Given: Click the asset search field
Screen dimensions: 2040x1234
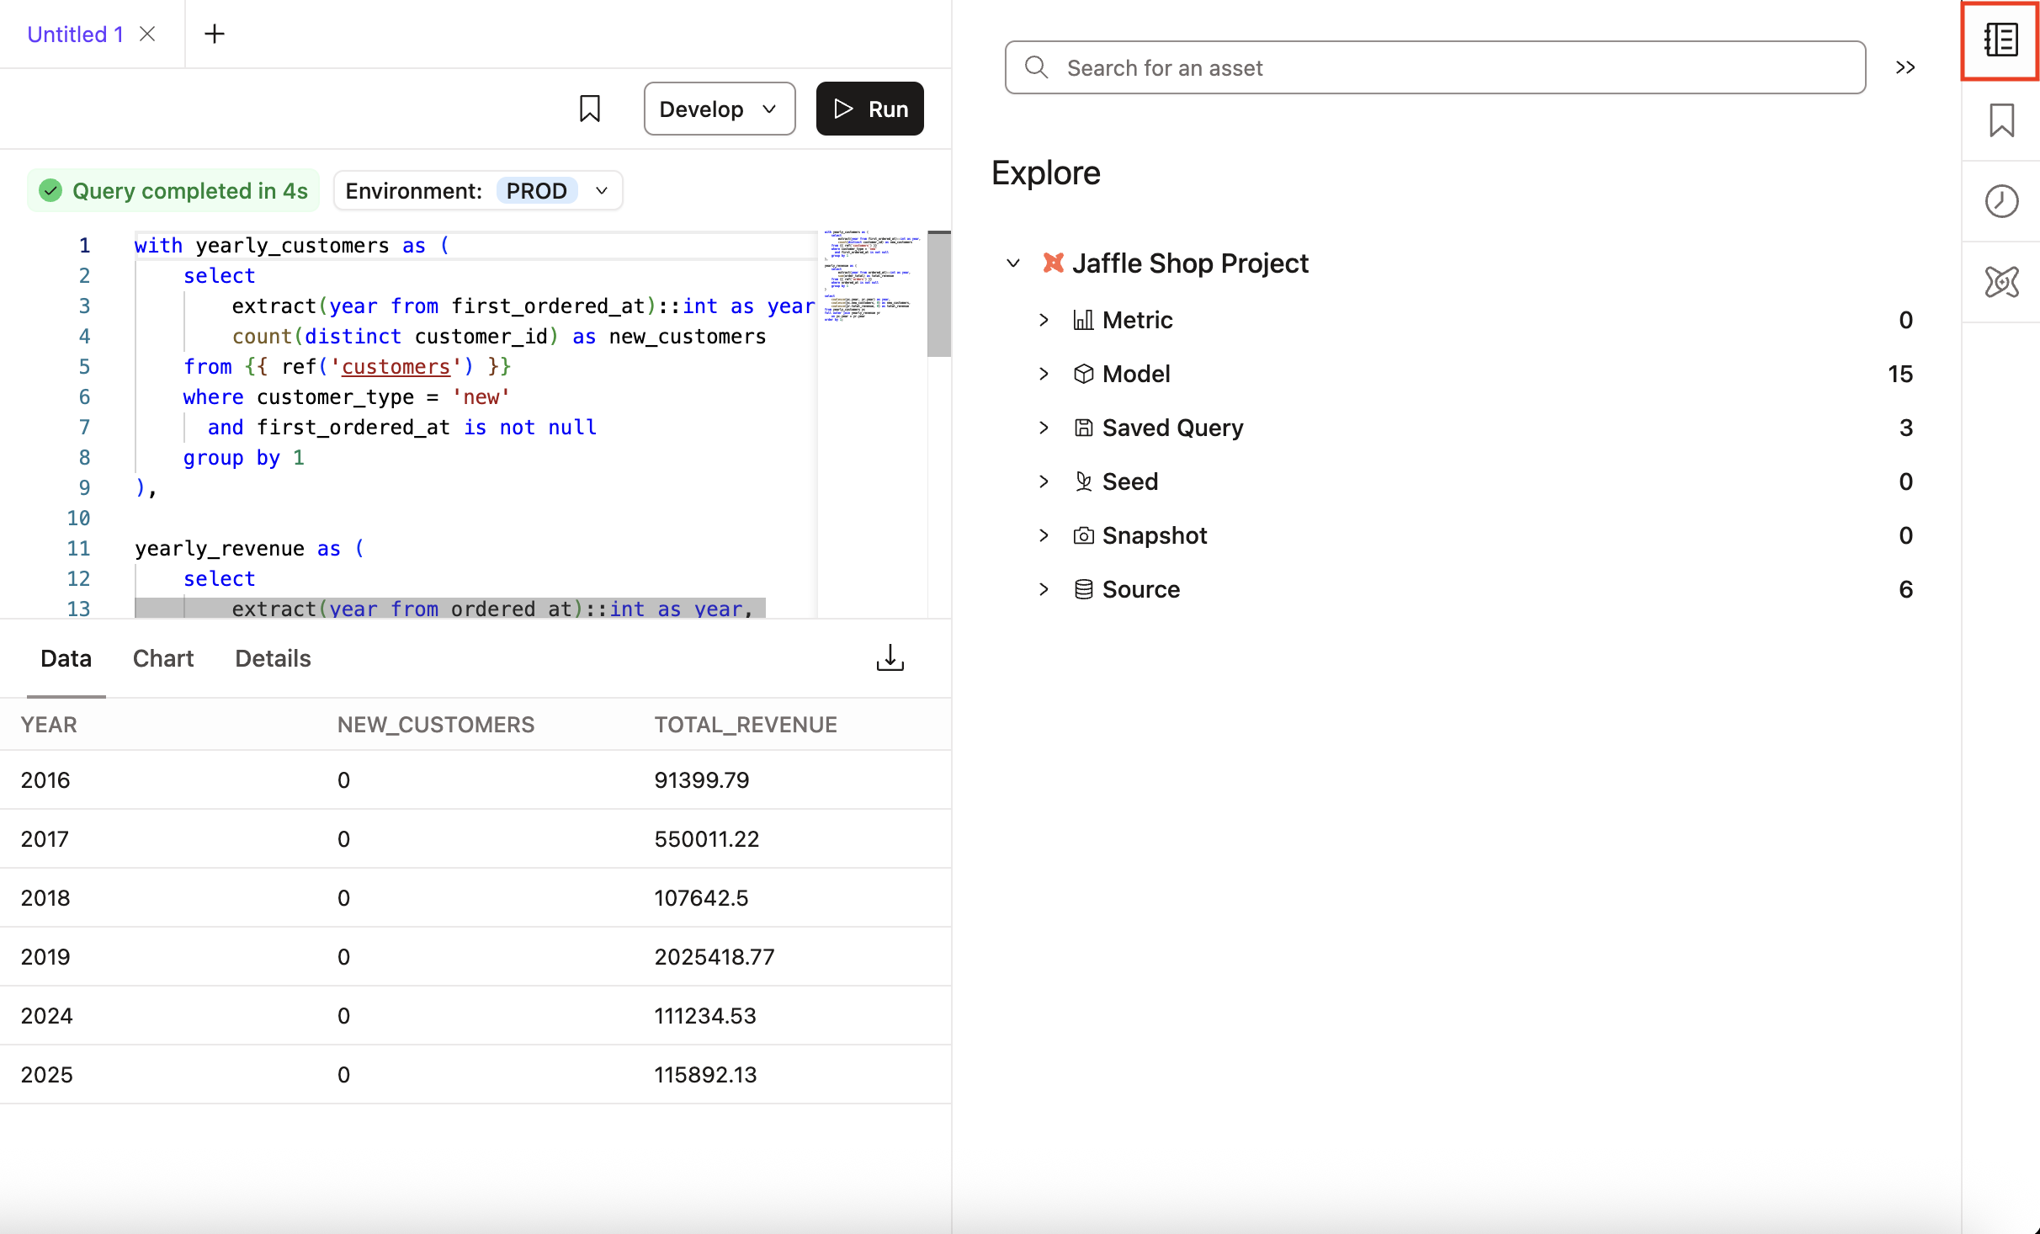Looking at the screenshot, I should pos(1431,67).
